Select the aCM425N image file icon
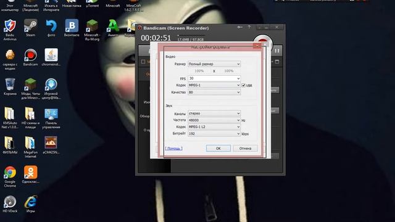 [x=51, y=146]
